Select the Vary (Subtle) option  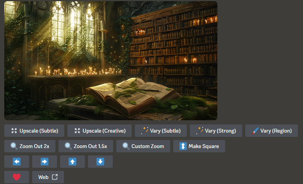point(161,131)
